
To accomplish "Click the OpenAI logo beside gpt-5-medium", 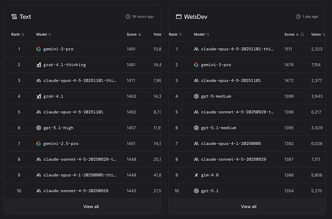I will click(196, 96).
